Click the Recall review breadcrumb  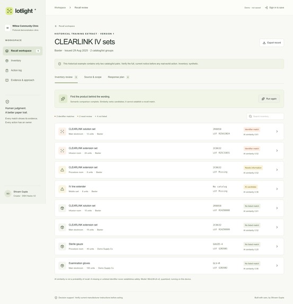(x=81, y=7)
